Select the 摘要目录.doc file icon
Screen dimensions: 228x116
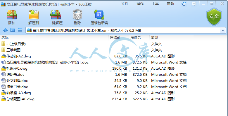3,87
